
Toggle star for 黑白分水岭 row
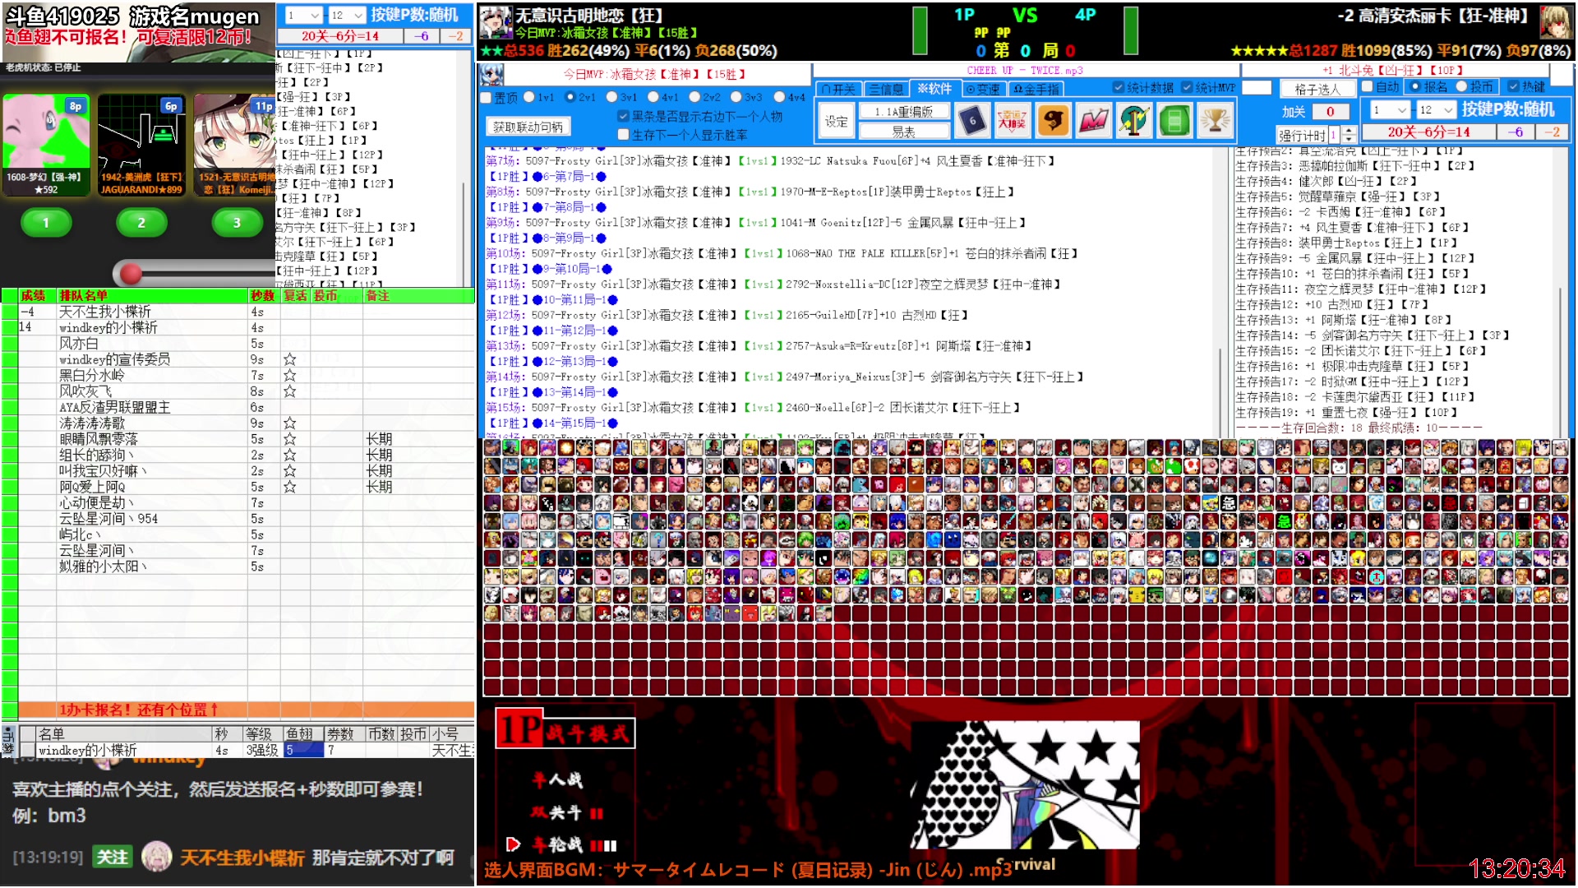tap(289, 375)
